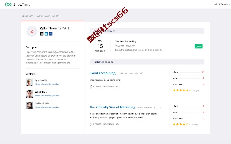Open the Facebook icon for Zylker Training
Image resolution: width=231 pixels, height=144 pixels.
pyautogui.click(x=51, y=34)
